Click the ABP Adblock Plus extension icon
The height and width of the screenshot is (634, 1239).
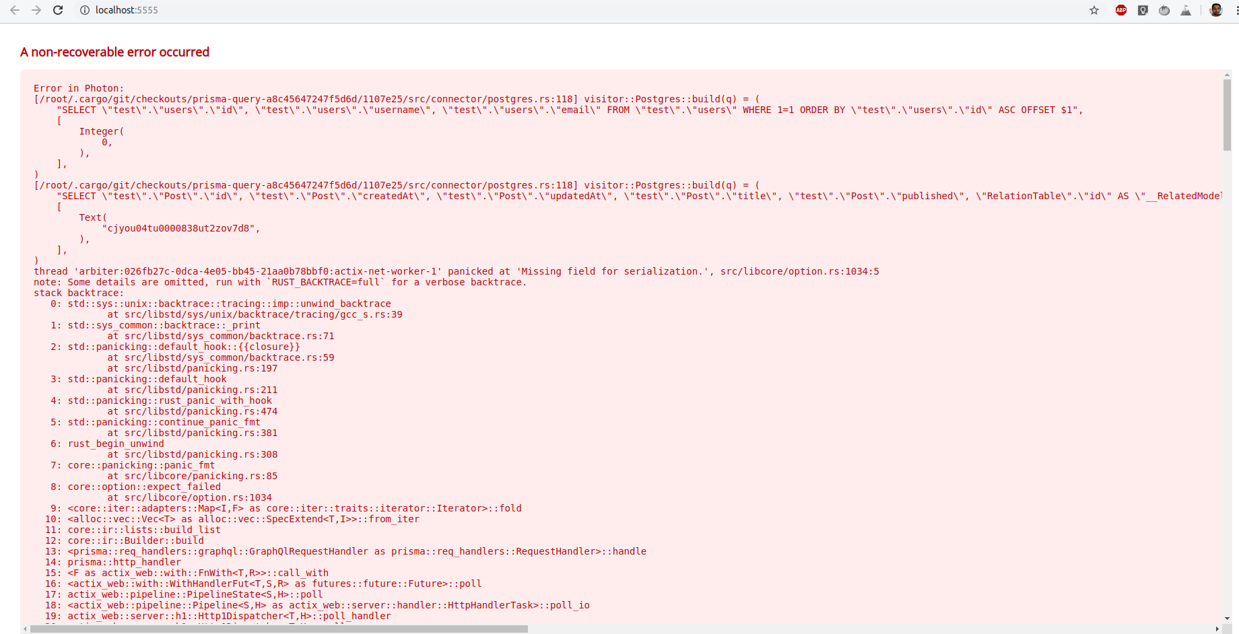click(x=1120, y=10)
